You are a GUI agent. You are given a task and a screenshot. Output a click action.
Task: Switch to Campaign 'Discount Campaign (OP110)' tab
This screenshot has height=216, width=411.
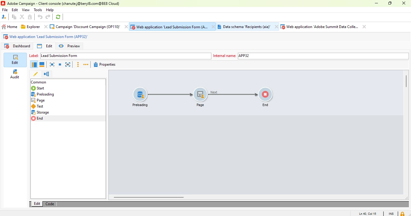(85, 27)
